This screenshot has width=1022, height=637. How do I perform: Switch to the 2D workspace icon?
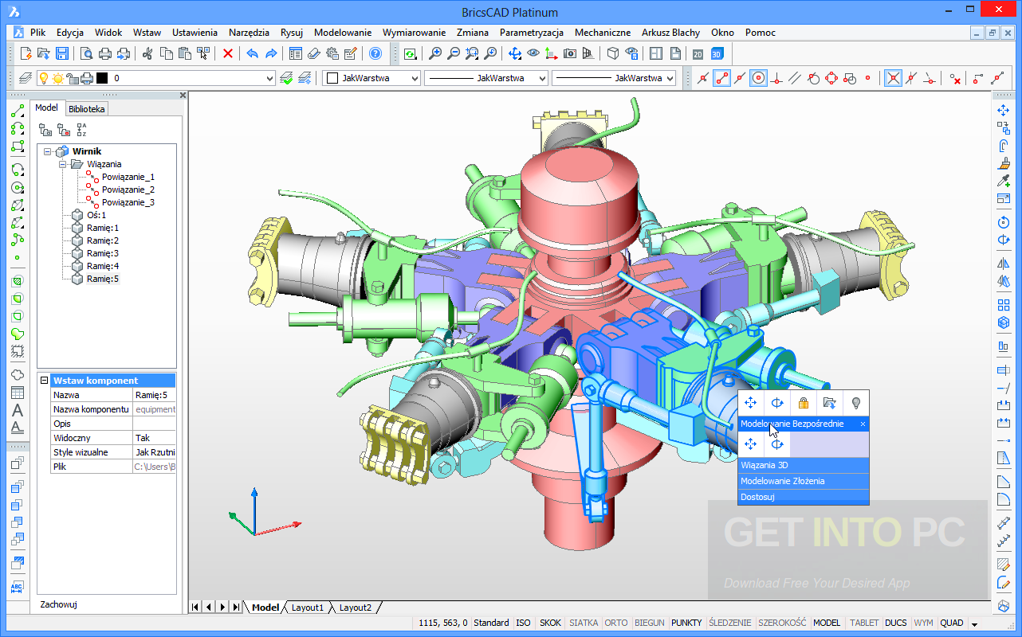pos(698,53)
